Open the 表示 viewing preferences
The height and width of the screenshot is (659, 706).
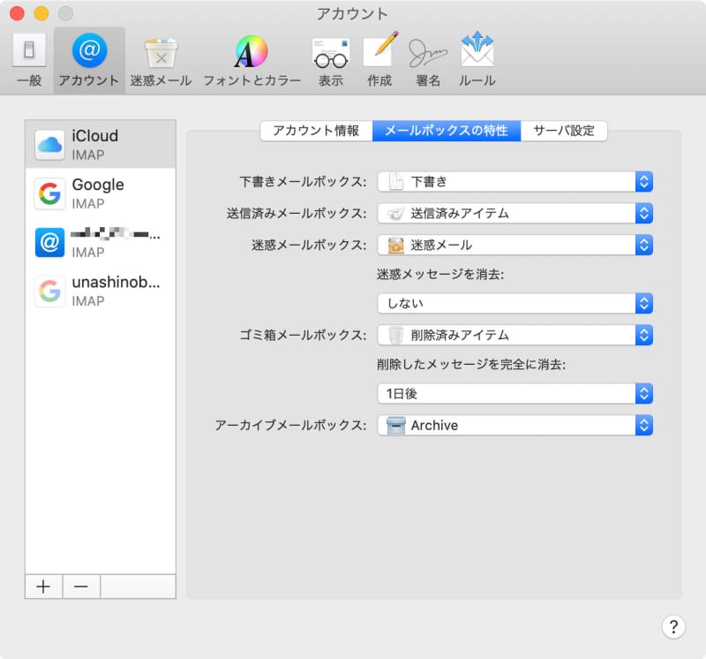(331, 60)
